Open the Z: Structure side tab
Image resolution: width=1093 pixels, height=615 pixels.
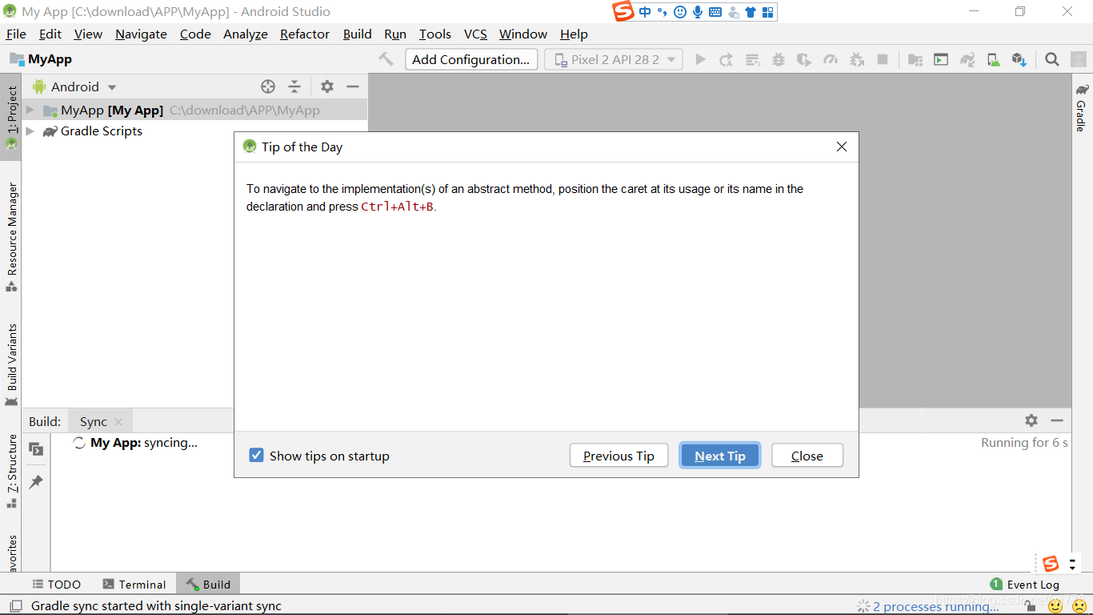coord(11,471)
